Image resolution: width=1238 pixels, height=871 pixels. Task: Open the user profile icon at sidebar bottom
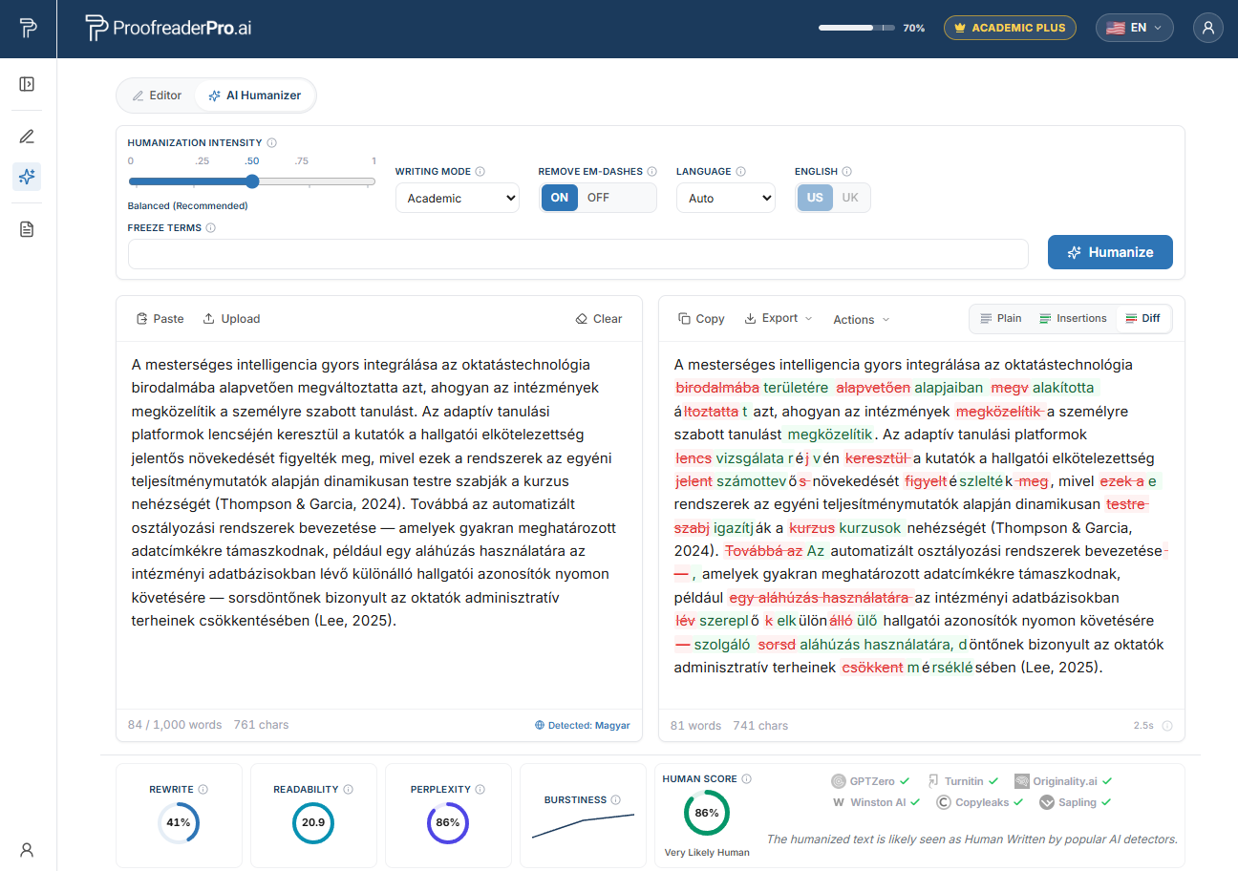pyautogui.click(x=27, y=849)
